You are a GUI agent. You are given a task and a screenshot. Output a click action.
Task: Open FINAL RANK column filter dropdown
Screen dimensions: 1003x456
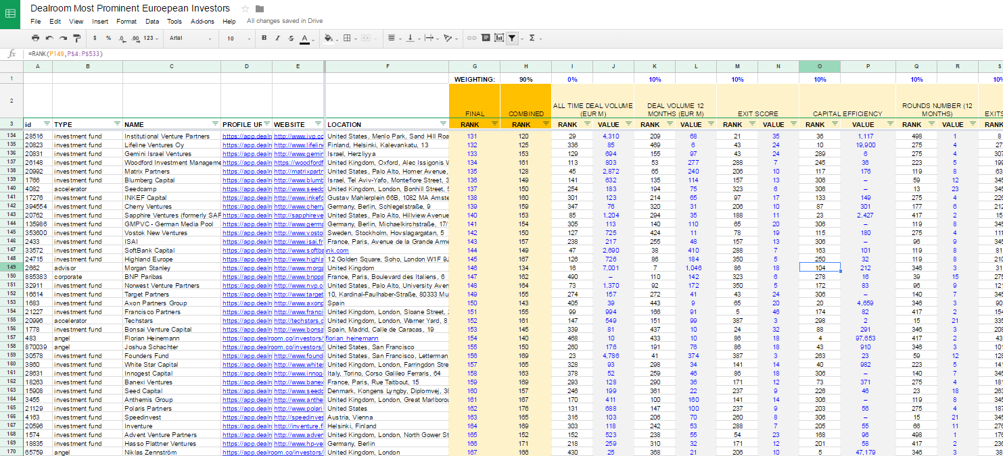click(x=494, y=124)
